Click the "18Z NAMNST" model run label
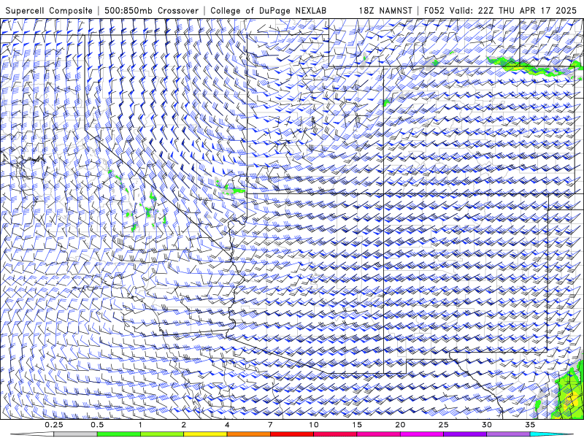Image resolution: width=584 pixels, height=438 pixels. tap(385, 10)
